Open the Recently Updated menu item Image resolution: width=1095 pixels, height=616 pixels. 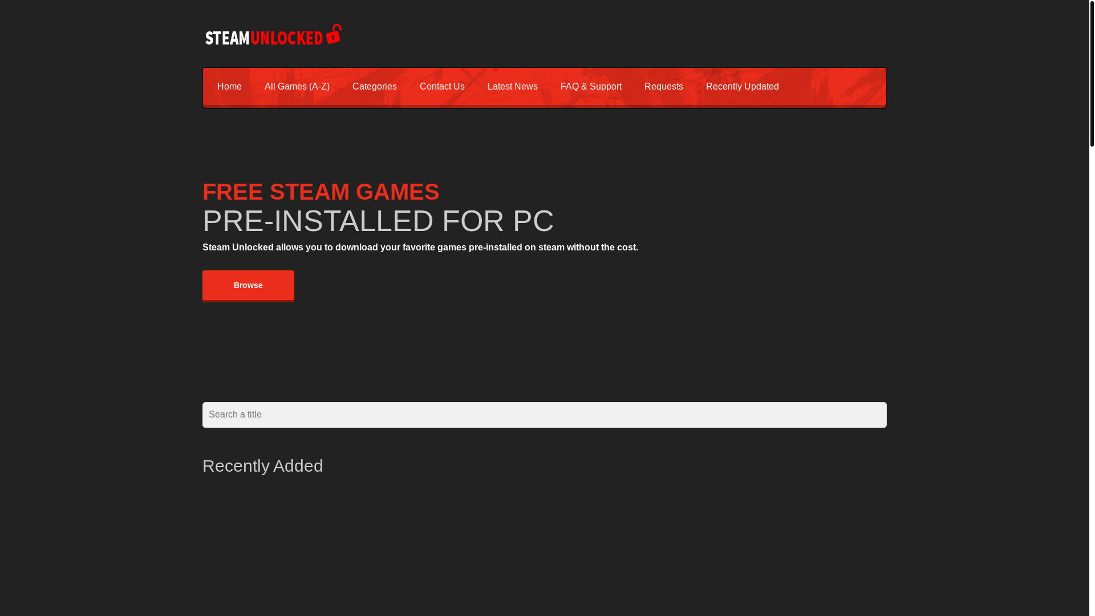coord(743,87)
